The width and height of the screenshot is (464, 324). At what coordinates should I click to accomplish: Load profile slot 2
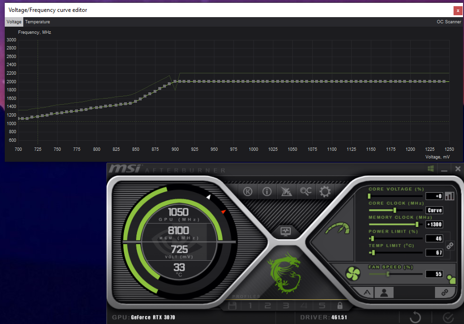pyautogui.click(x=268, y=305)
